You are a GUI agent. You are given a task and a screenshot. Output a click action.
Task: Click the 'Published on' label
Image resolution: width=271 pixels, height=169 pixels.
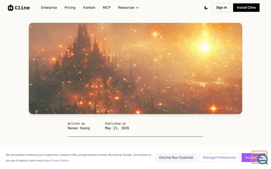tap(115, 124)
